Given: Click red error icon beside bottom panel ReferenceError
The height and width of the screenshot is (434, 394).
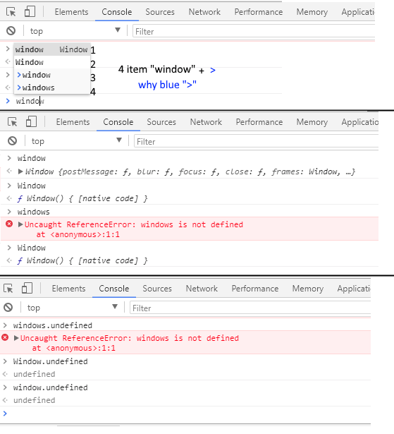Looking at the screenshot, I should point(5,337).
